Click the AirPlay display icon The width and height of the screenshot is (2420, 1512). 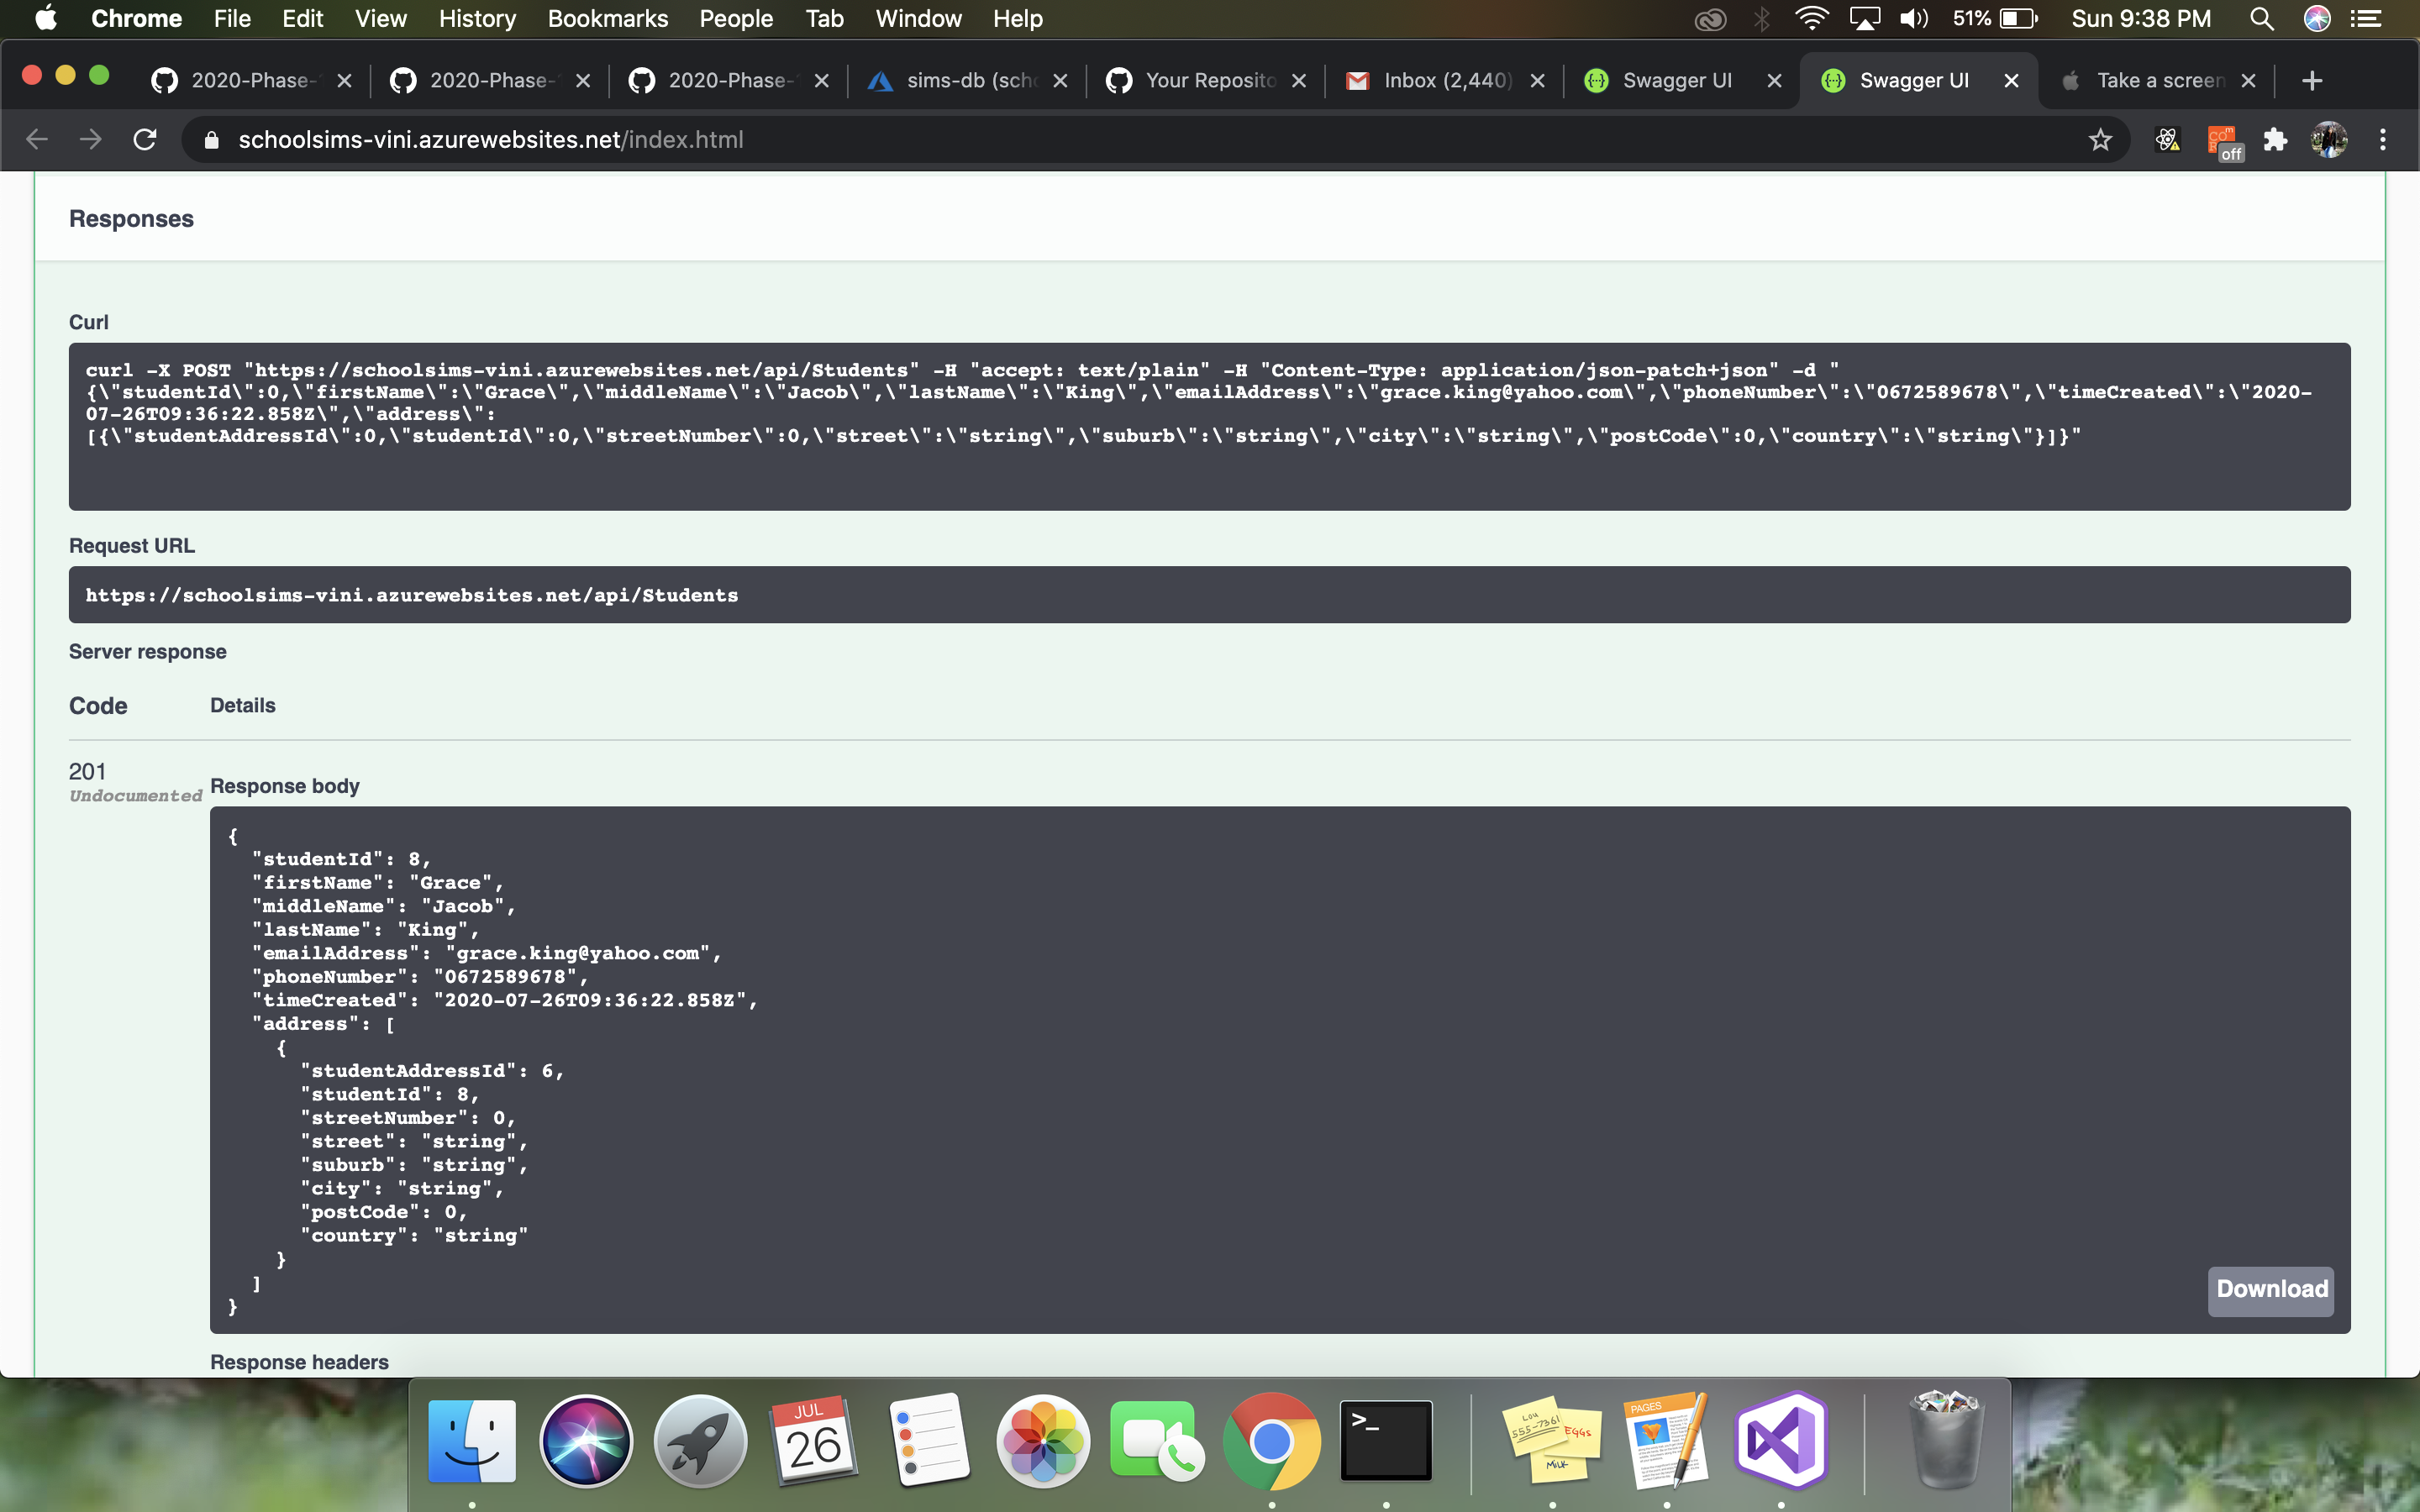(x=1864, y=18)
